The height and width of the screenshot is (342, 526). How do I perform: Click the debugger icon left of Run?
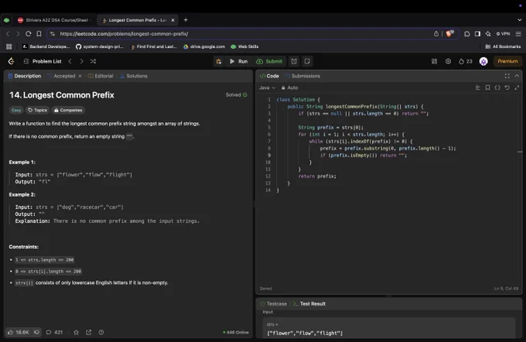(x=219, y=61)
